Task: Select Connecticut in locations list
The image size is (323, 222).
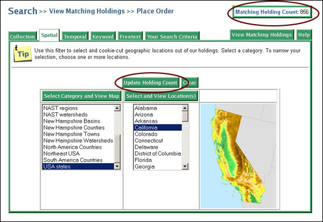Action: [x=158, y=140]
